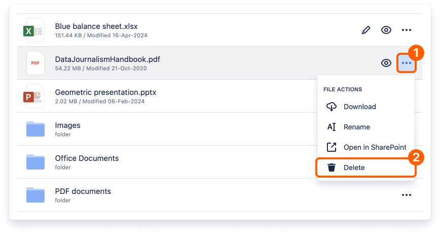Open the Geometric presentation.pptx file name
Image resolution: width=440 pixels, height=234 pixels.
[x=105, y=92]
